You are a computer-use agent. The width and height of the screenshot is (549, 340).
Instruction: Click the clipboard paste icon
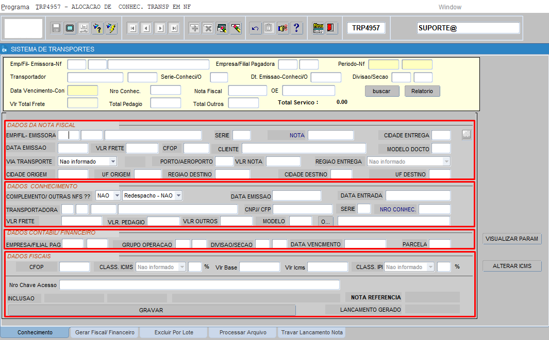[x=269, y=28]
